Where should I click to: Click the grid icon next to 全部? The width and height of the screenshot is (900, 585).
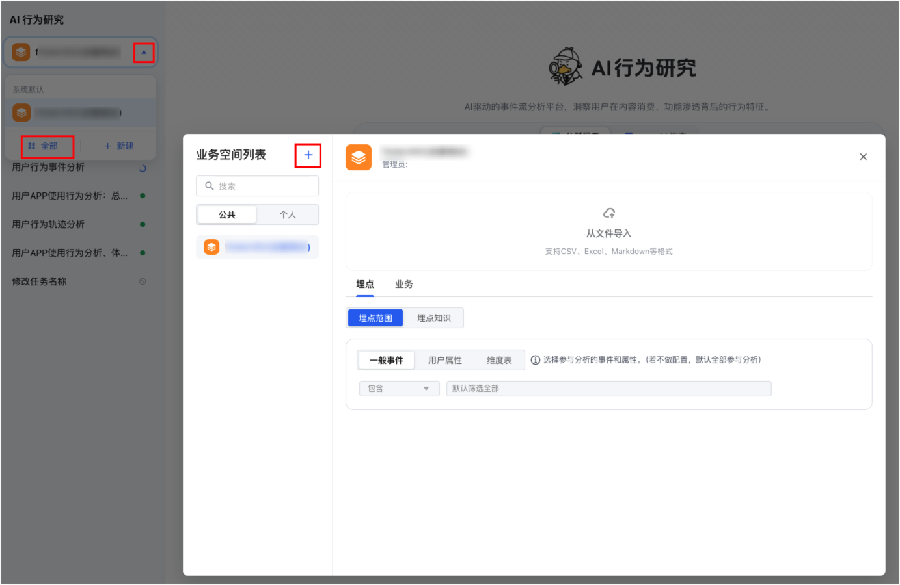32,146
